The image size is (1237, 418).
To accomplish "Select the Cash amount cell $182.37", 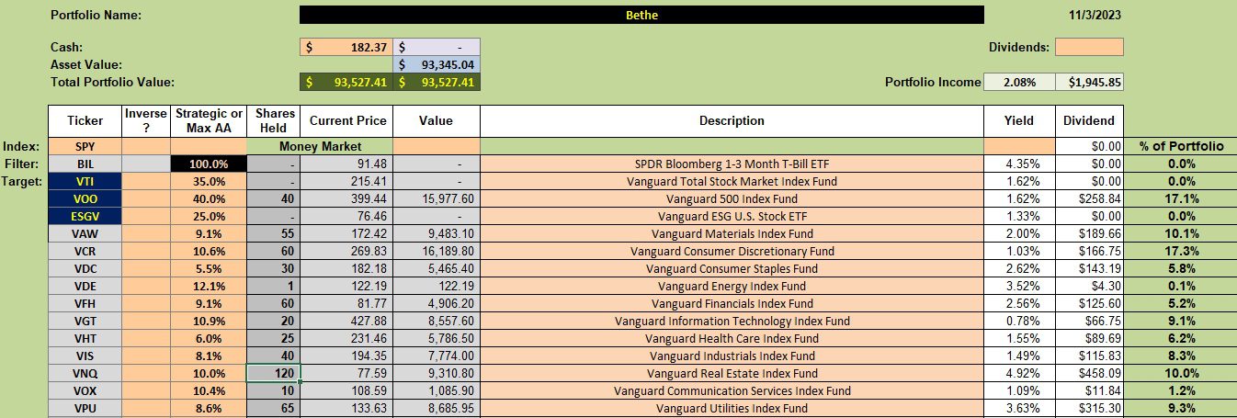I will point(346,46).
